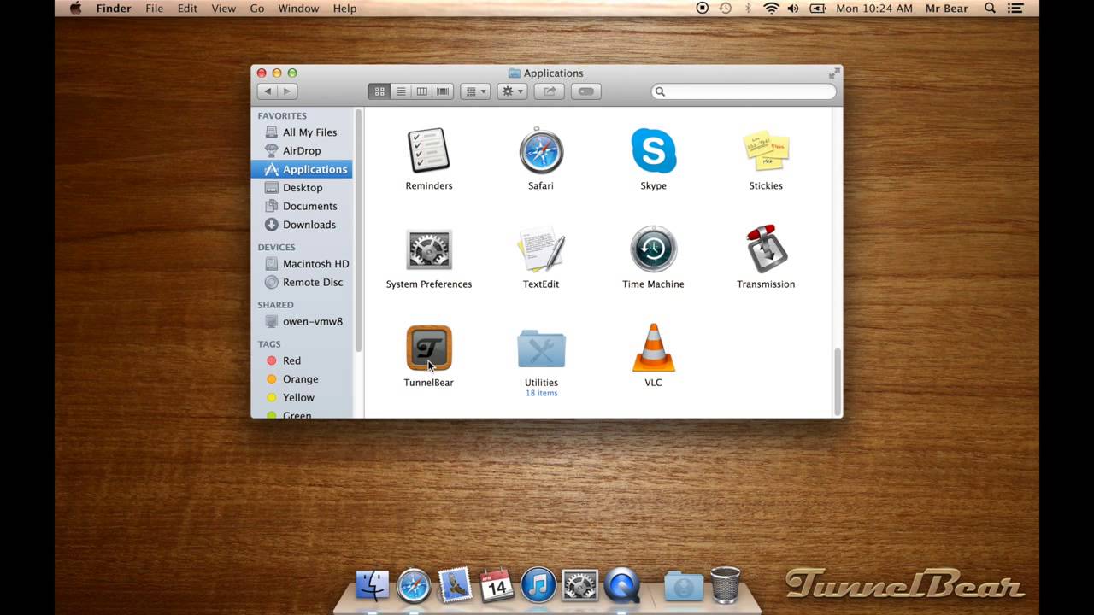Select the VLC traffic cone icon
The width and height of the screenshot is (1094, 615).
coord(654,348)
